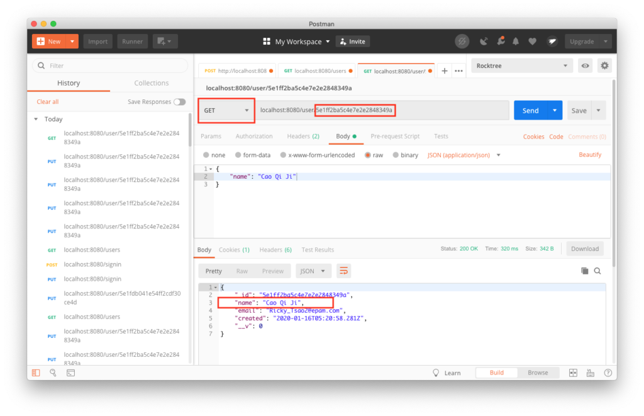This screenshot has width=644, height=416.
Task: Open manage environments gear icon
Action: pos(604,66)
